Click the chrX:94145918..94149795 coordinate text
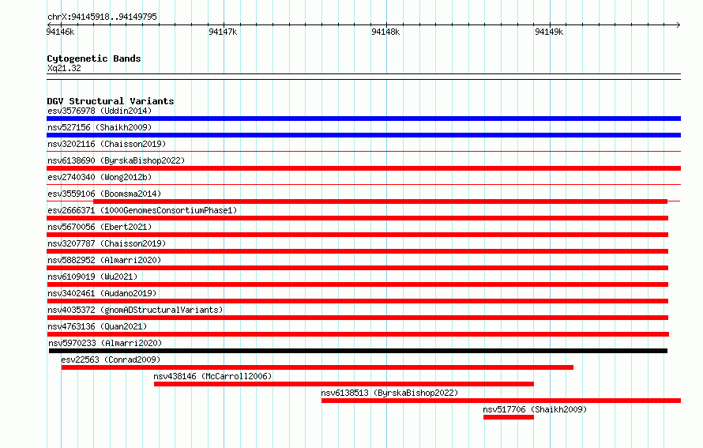The width and height of the screenshot is (703, 448). point(102,17)
